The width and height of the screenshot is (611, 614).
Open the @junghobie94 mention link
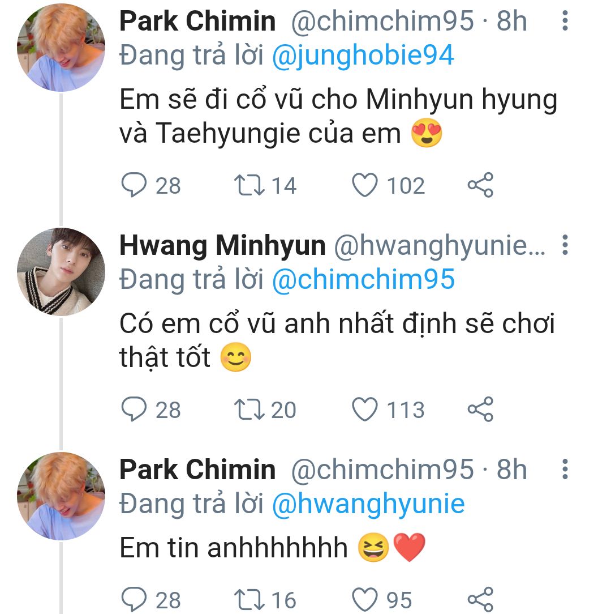tap(363, 55)
